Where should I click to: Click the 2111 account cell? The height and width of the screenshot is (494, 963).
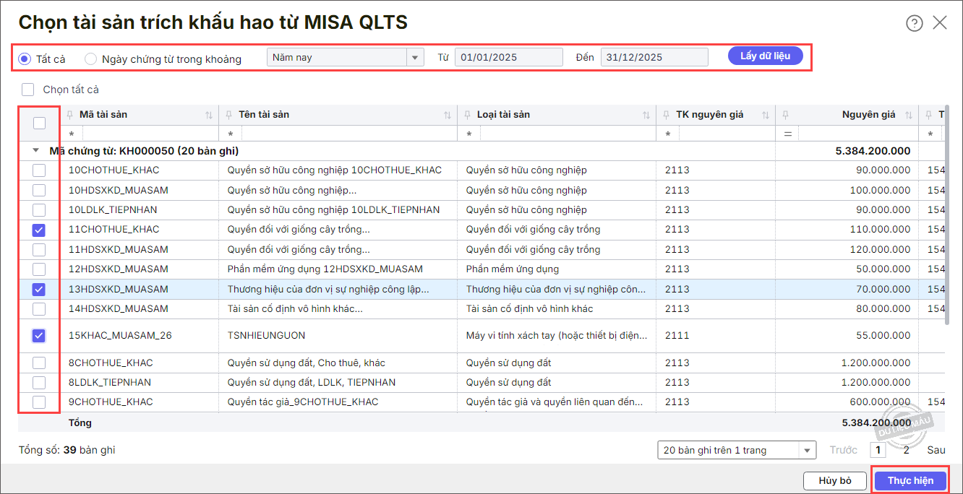(716, 335)
